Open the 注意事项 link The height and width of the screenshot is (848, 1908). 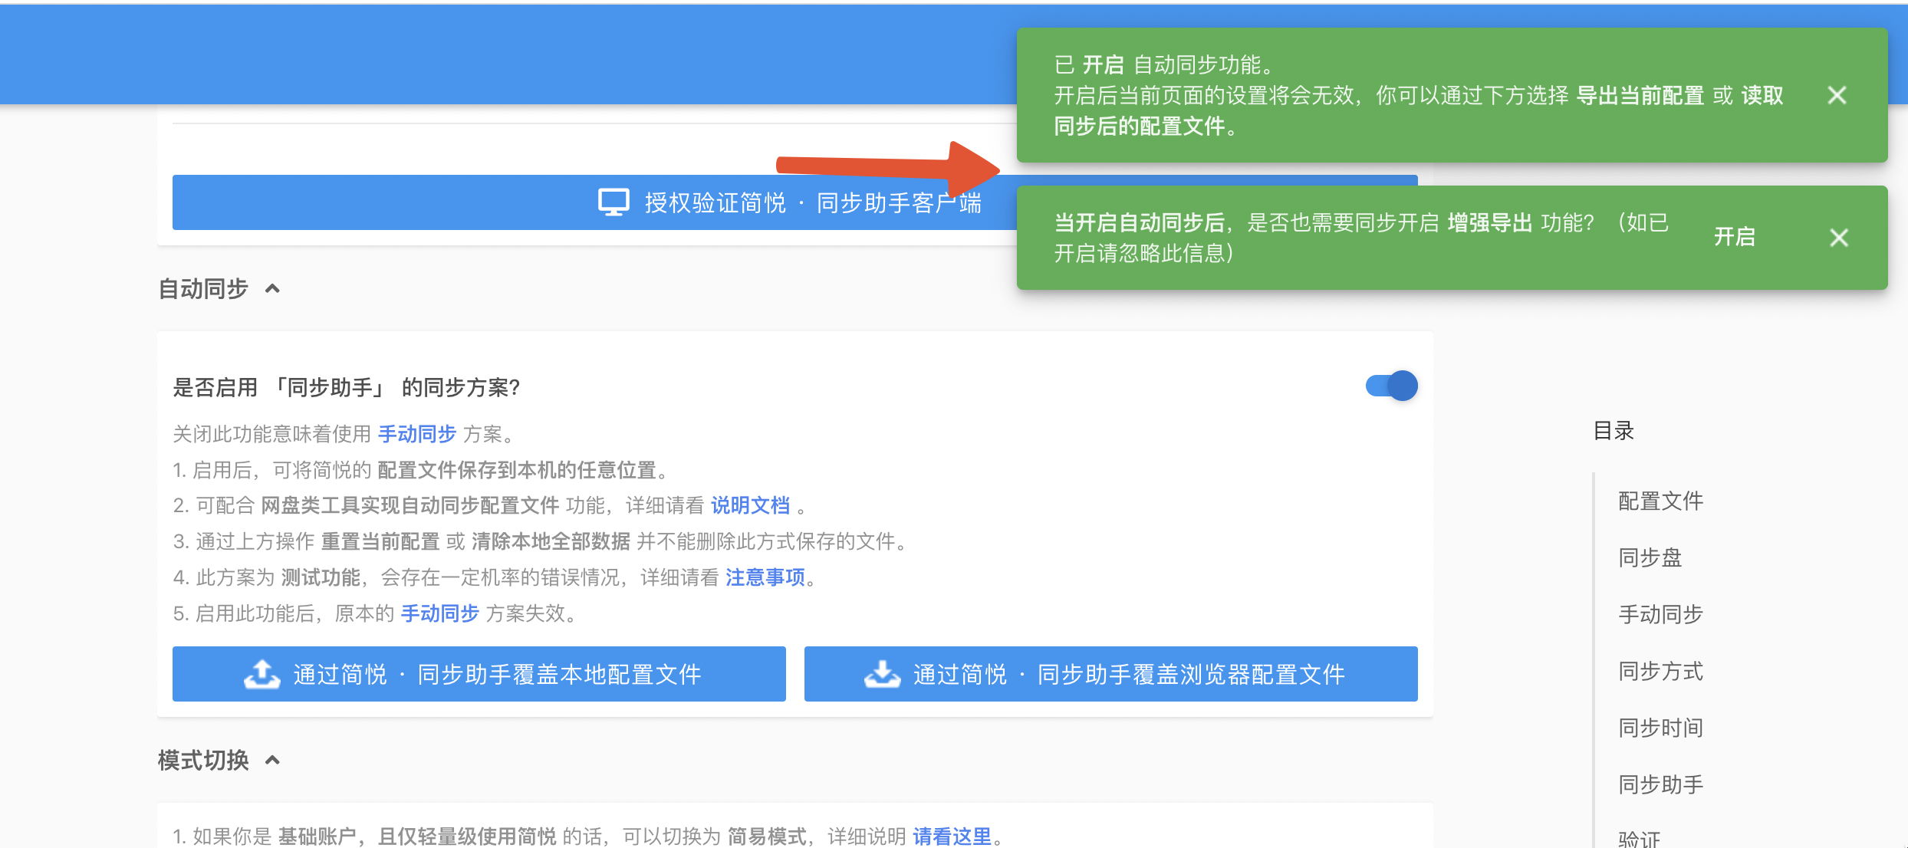[765, 578]
